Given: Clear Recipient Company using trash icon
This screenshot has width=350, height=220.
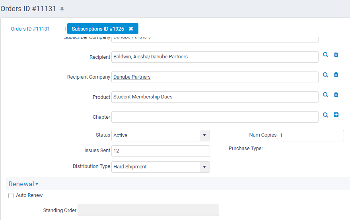Looking at the screenshot, I should pos(336,75).
